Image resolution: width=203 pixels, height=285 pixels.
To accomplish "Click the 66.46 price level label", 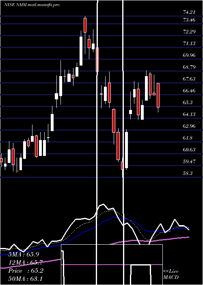I will tap(189, 90).
